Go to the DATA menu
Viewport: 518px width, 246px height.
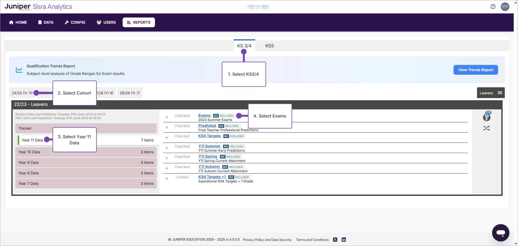point(46,22)
